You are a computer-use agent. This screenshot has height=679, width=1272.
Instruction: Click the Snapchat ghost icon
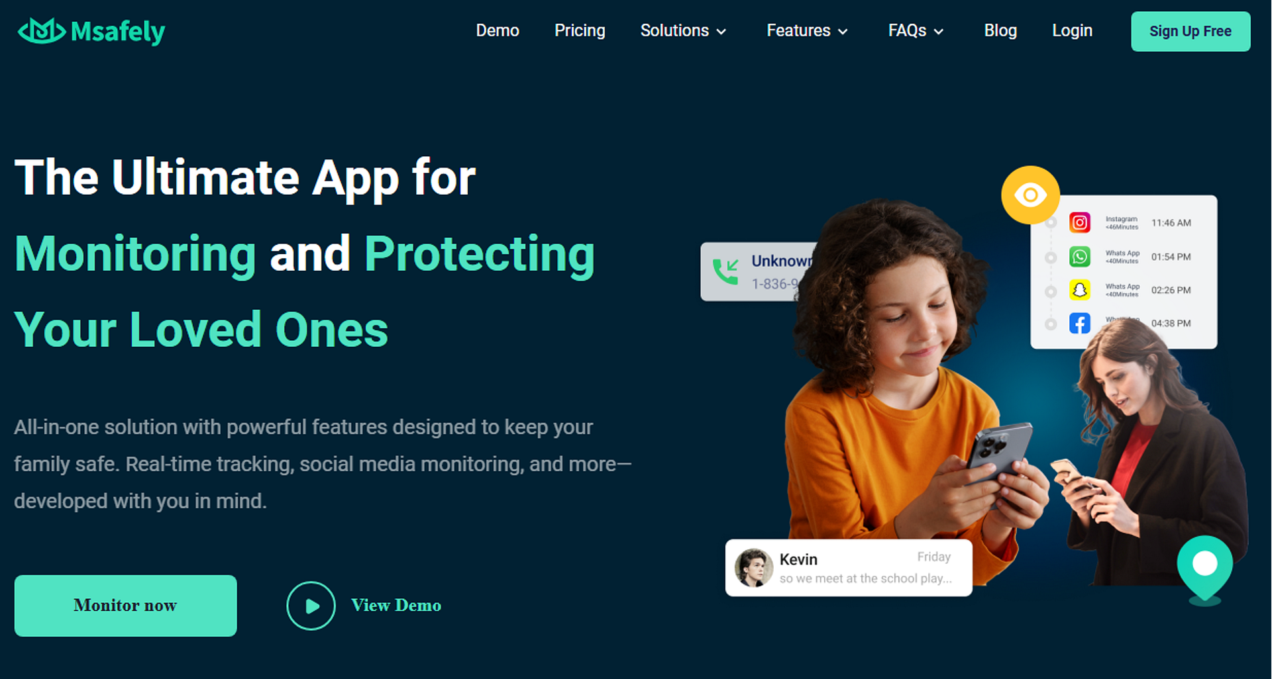(1080, 290)
